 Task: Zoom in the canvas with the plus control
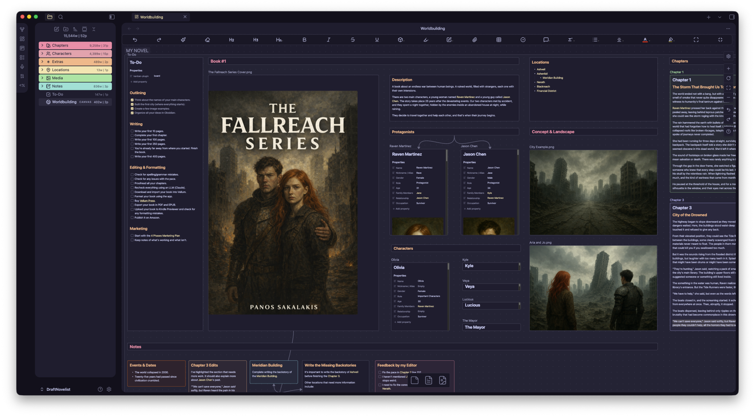coord(729,69)
